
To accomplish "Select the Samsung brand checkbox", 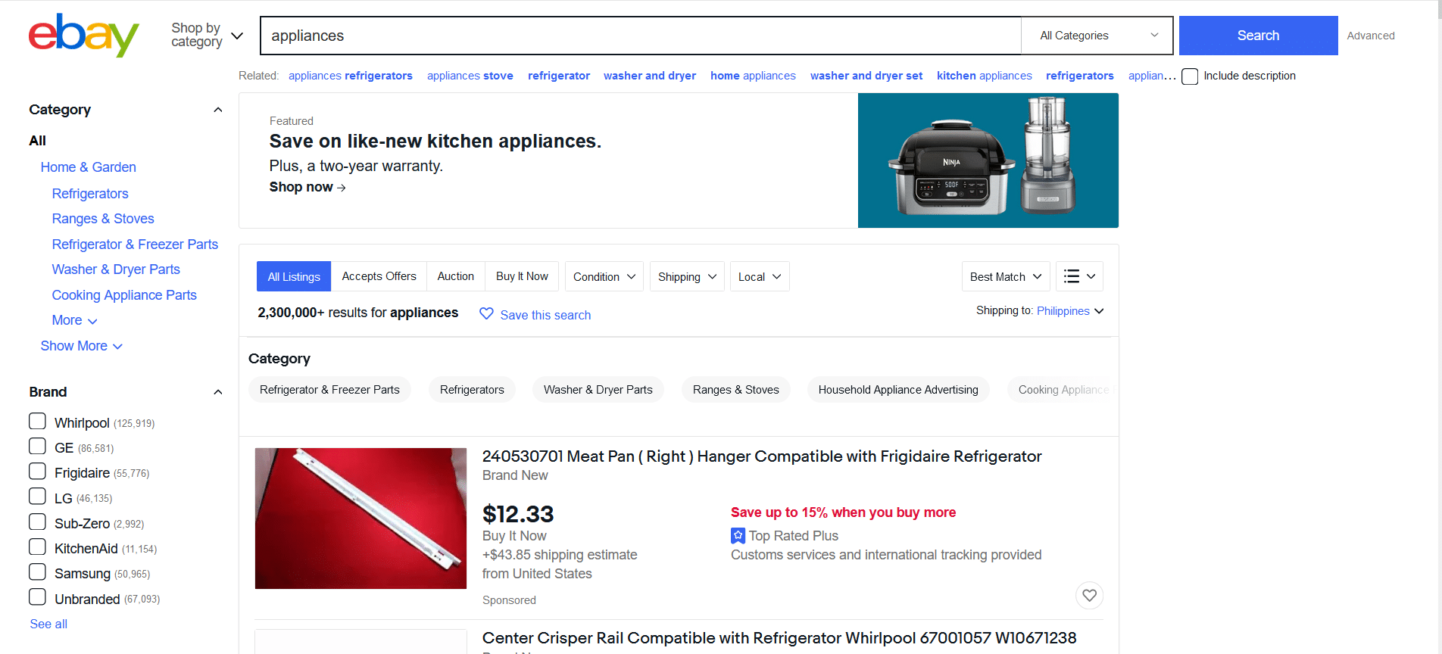I will [x=37, y=571].
